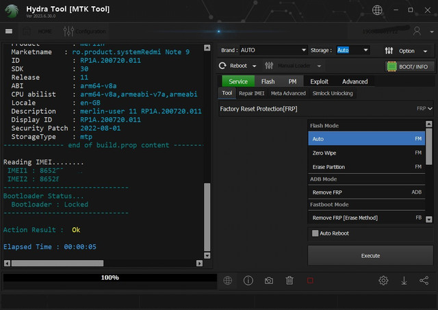Switch to the Exploit tab
438x310 pixels.
(319, 81)
